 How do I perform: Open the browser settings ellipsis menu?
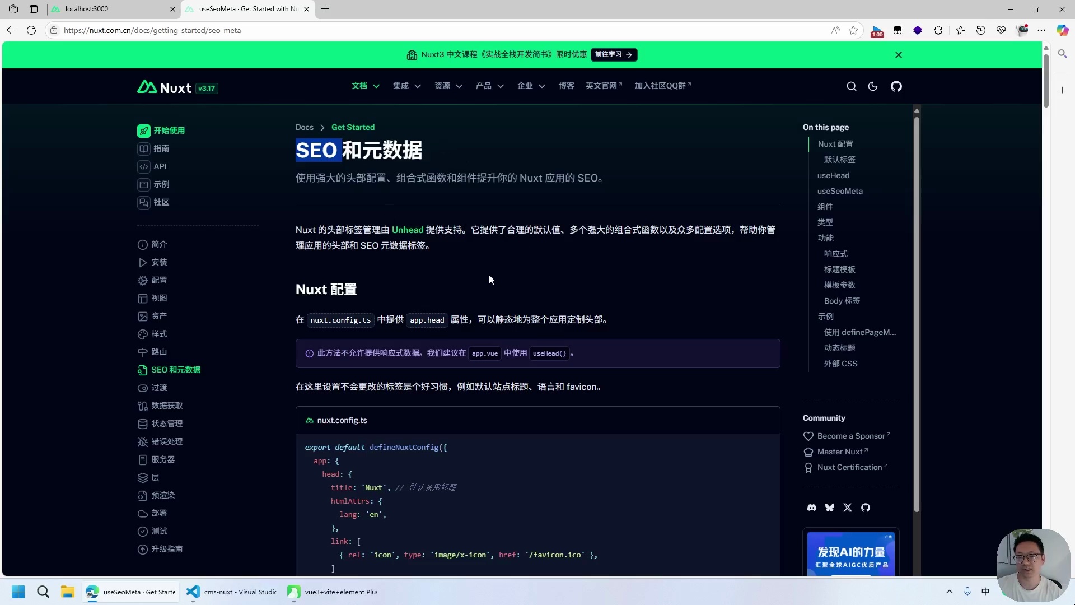[1041, 30]
